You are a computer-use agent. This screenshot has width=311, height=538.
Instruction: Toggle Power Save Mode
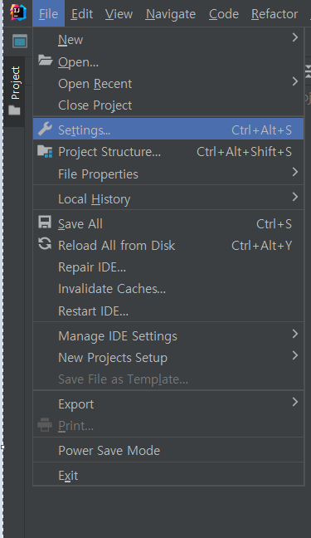[168, 450]
